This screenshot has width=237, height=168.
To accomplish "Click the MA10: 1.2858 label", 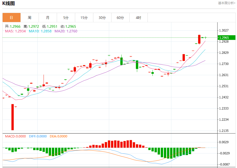I will 40,31.
